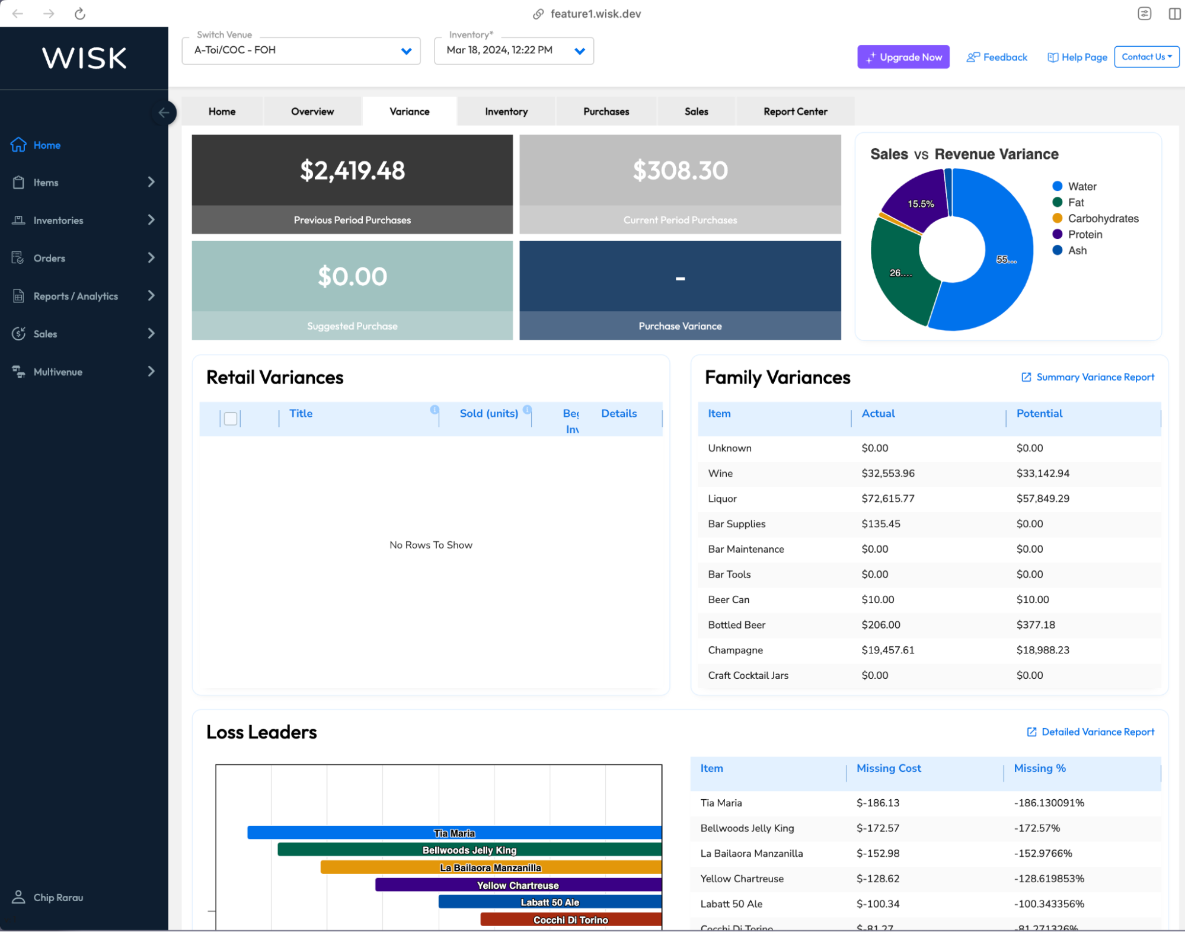
Task: Open the Inventory date dropdown
Action: [579, 50]
